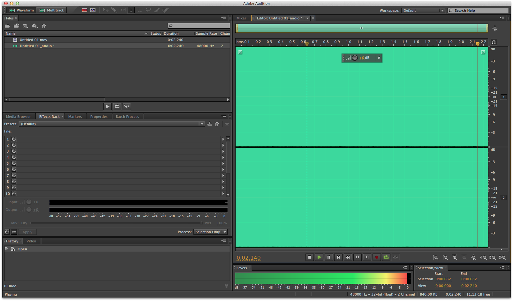The height and width of the screenshot is (301, 513).
Task: Show the Spectral Frequency Display
Action: point(85,10)
